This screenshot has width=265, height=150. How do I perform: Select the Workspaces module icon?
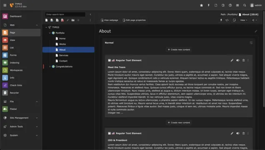5,70
